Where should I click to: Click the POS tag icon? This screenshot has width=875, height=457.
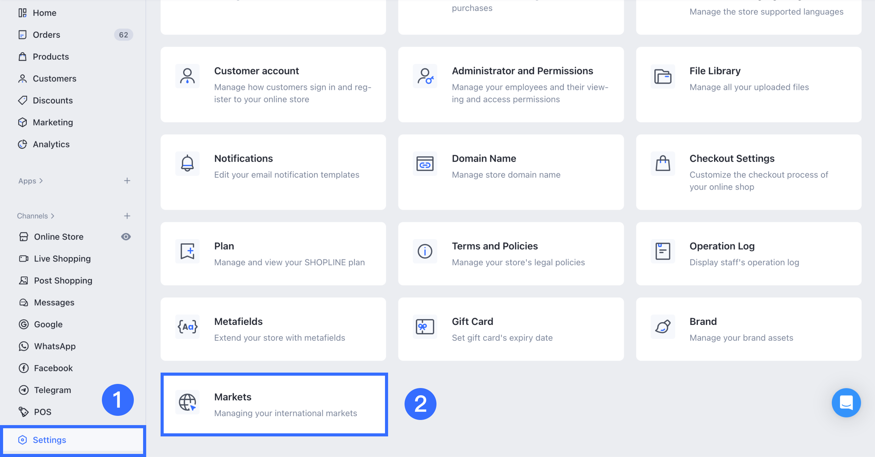click(24, 412)
